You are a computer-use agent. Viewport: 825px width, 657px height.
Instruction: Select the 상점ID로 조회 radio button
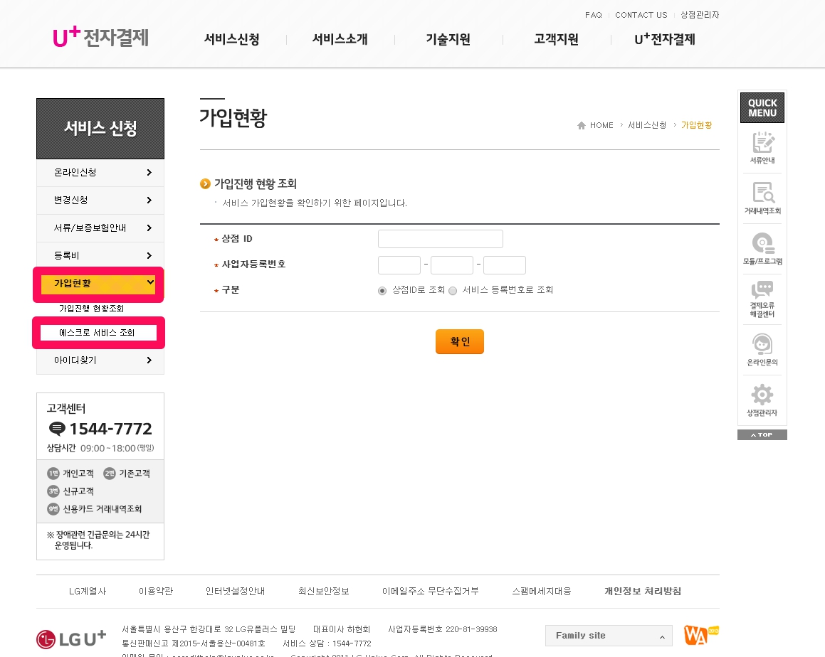382,291
